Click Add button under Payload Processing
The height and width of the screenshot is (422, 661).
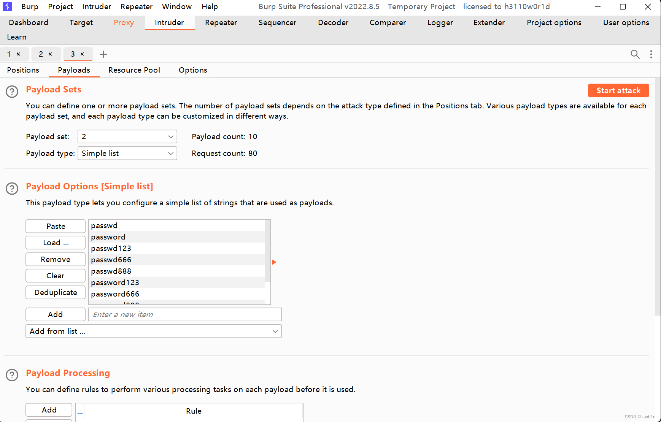coord(49,410)
